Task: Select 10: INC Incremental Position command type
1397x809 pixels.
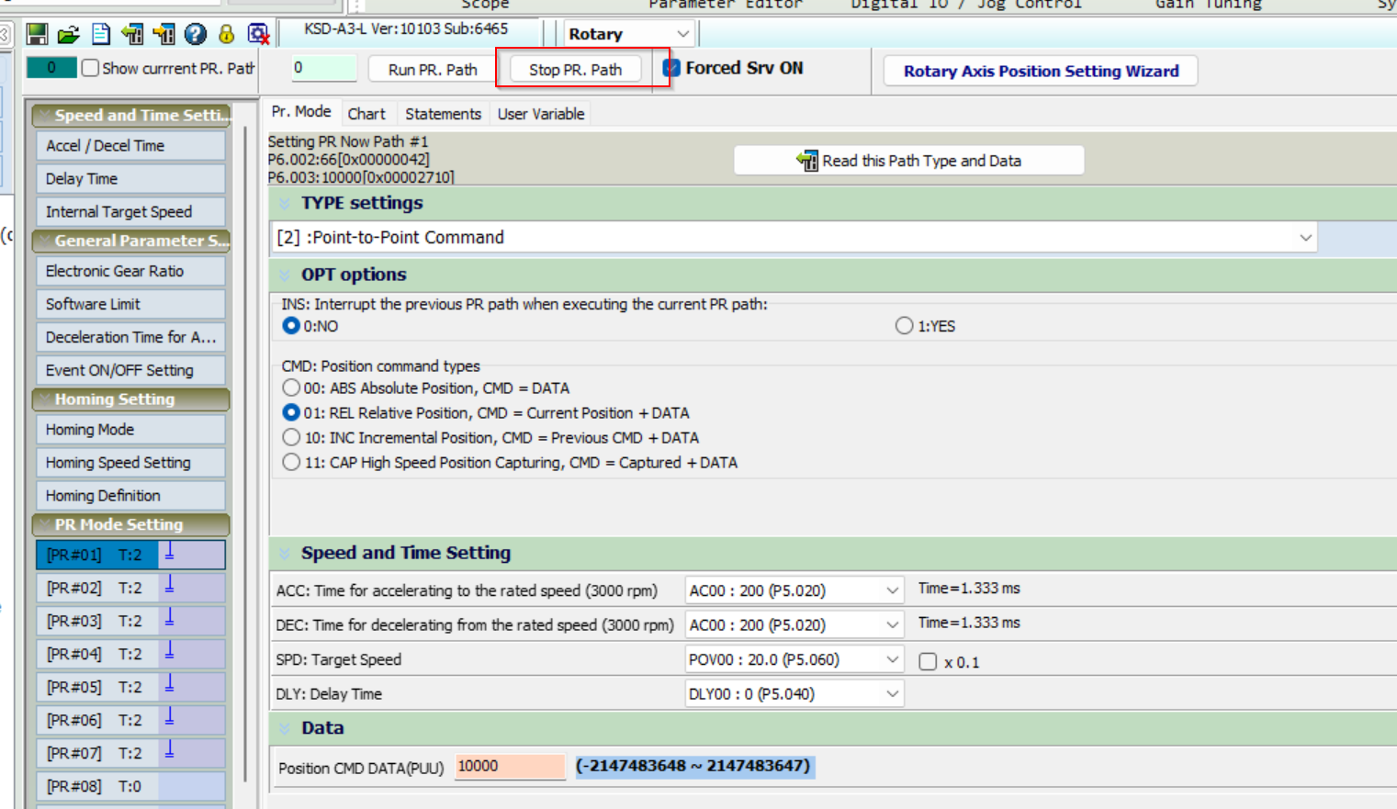Action: click(x=291, y=438)
